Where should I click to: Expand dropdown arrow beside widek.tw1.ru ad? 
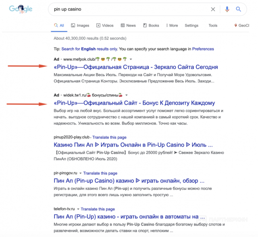pyautogui.click(x=127, y=96)
